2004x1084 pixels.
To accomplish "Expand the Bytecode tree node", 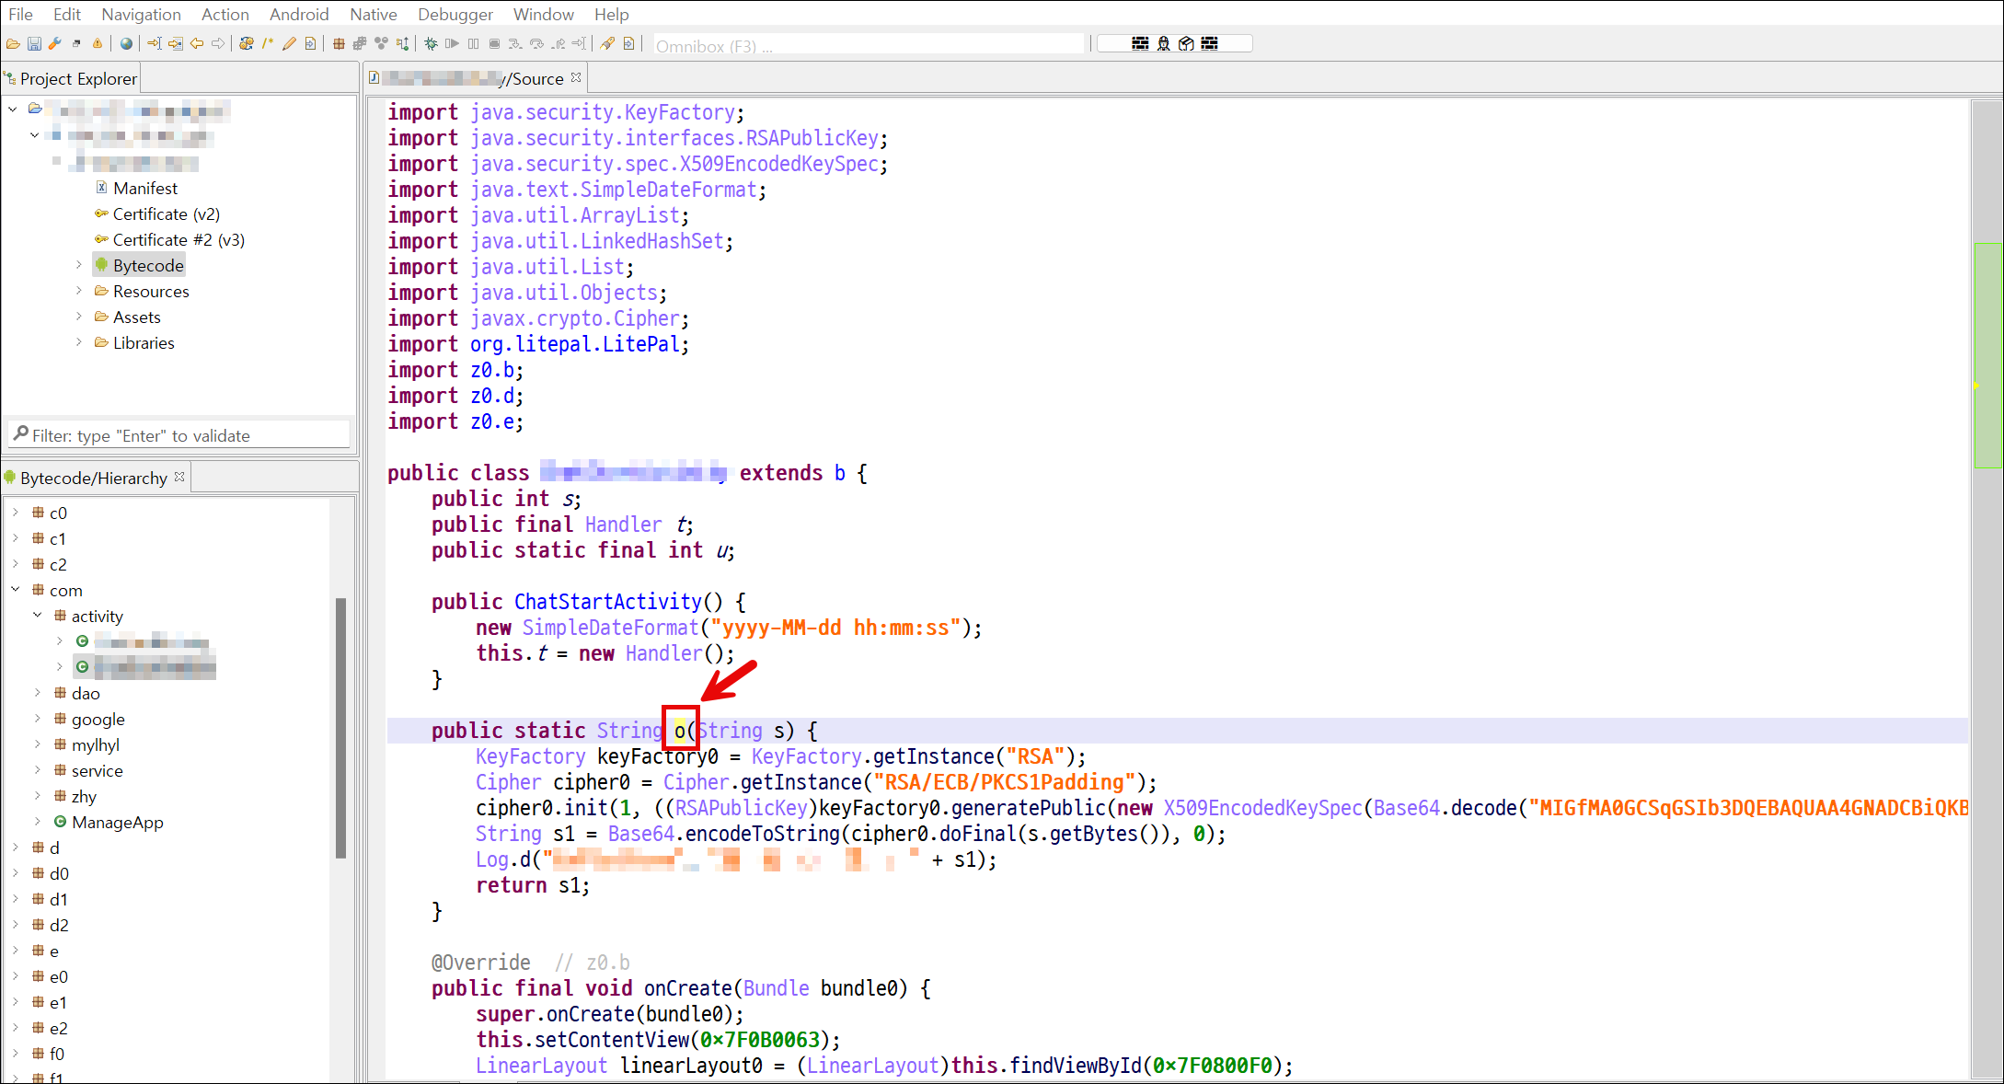I will (x=79, y=265).
